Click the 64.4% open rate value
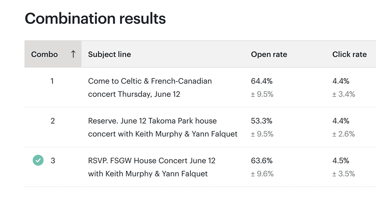 (x=262, y=81)
